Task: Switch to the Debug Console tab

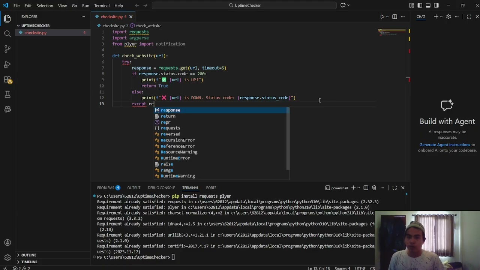Action: click(x=161, y=187)
